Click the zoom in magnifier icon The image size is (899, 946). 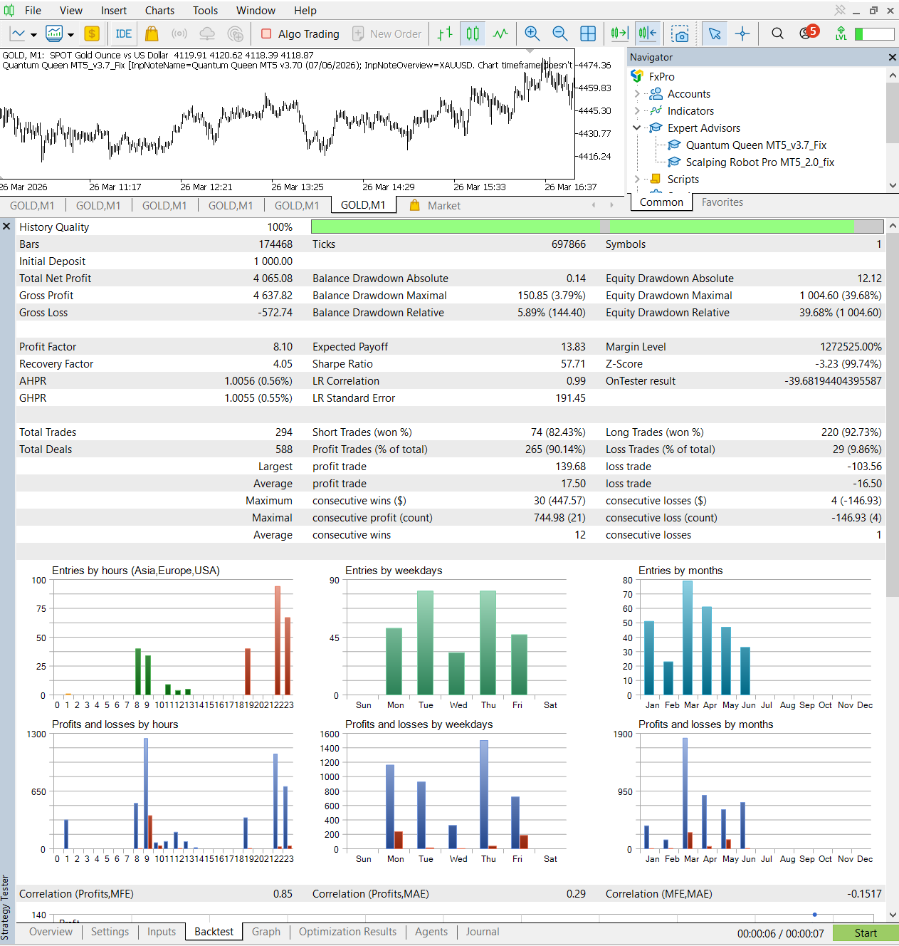point(531,33)
